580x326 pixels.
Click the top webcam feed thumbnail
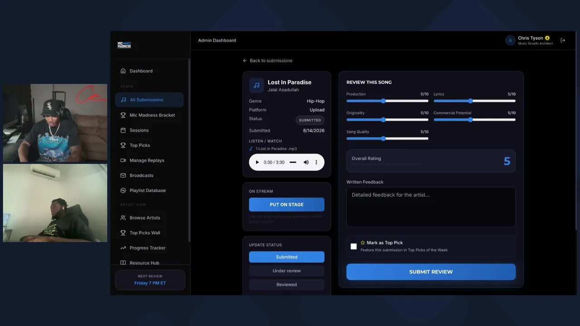55,123
